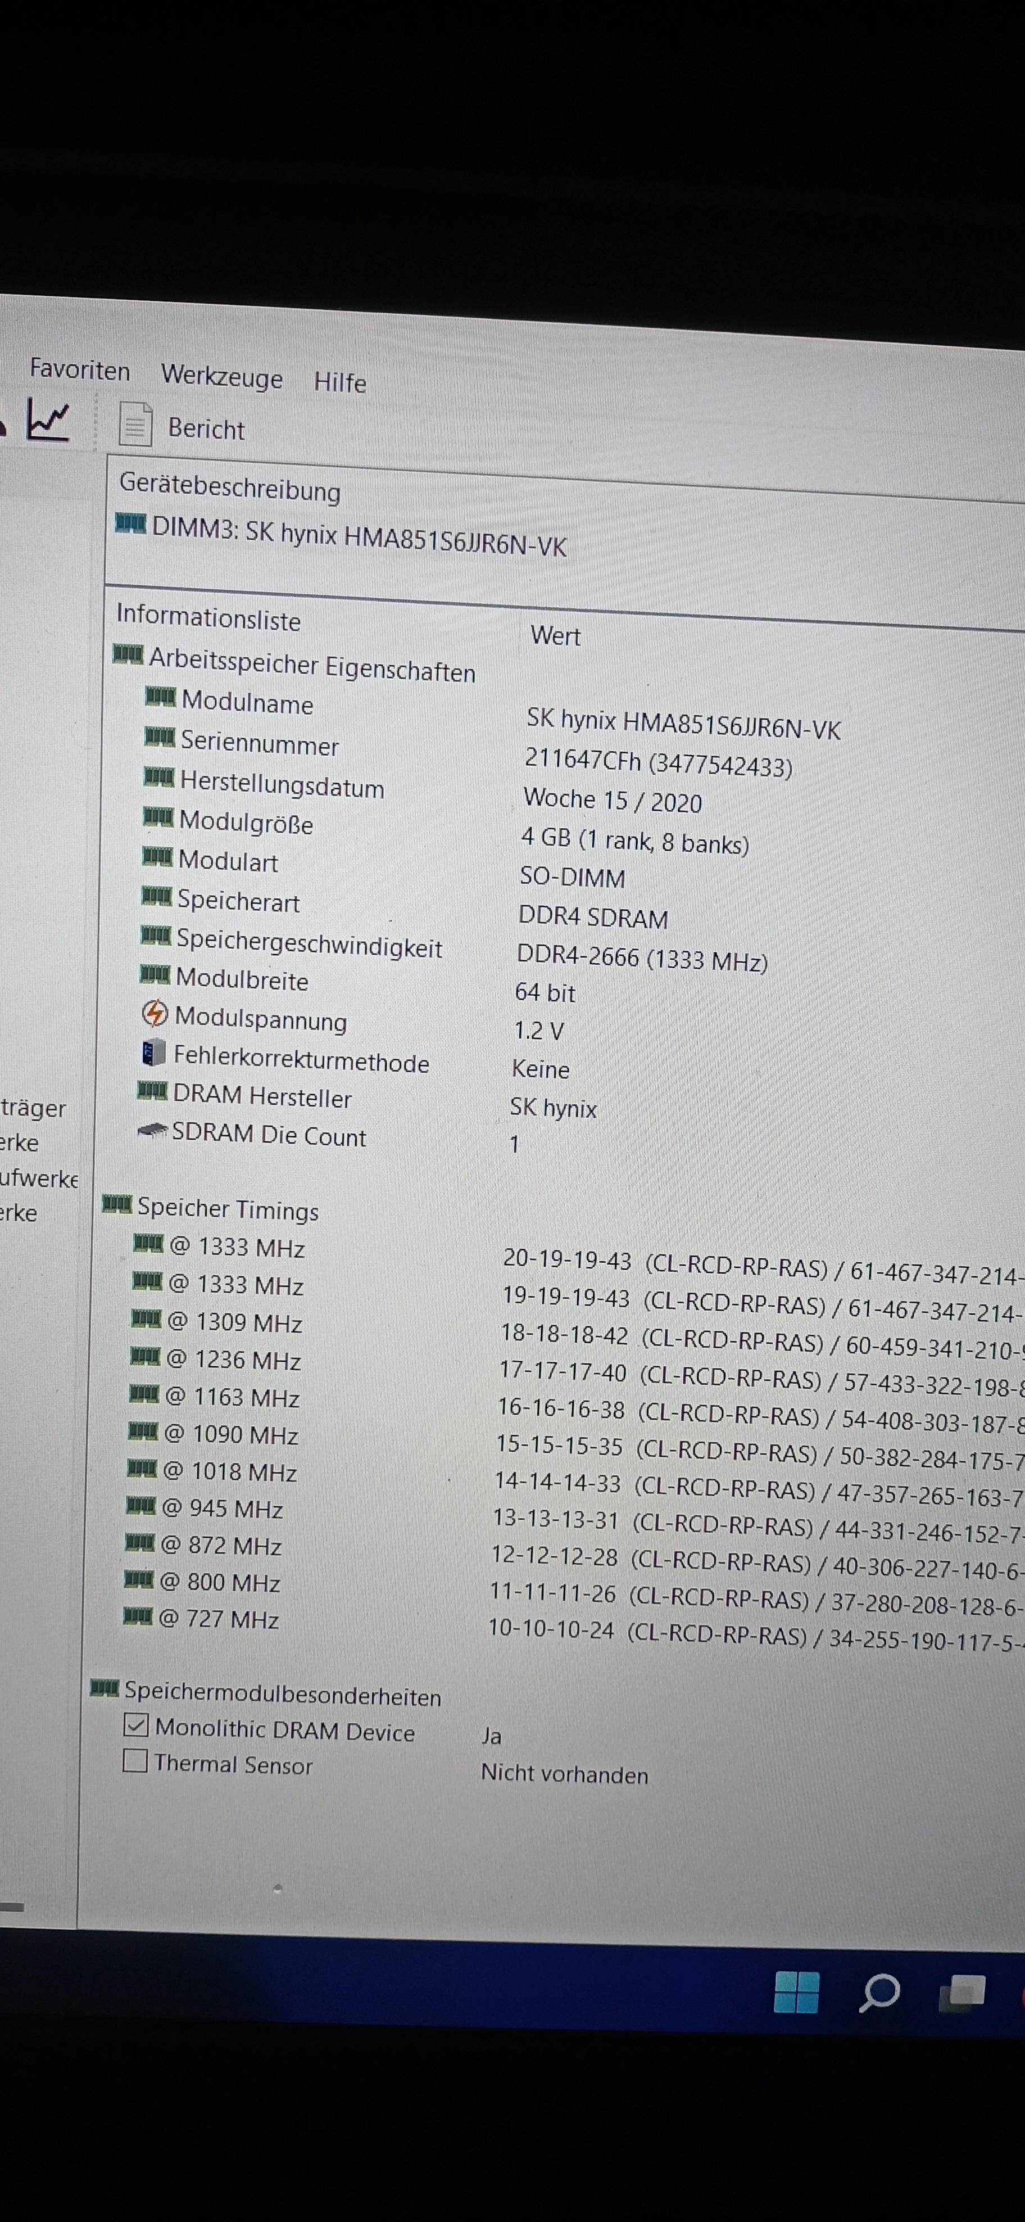
Task: Click the @ 945 MHz row icon
Action: click(x=140, y=1506)
